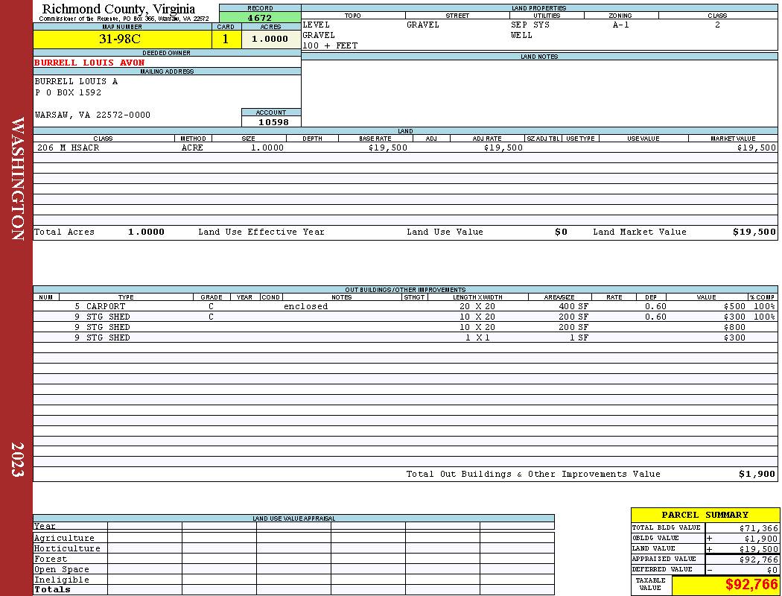The width and height of the screenshot is (782, 596).
Task: Click the Forest row label
Action: click(50, 559)
